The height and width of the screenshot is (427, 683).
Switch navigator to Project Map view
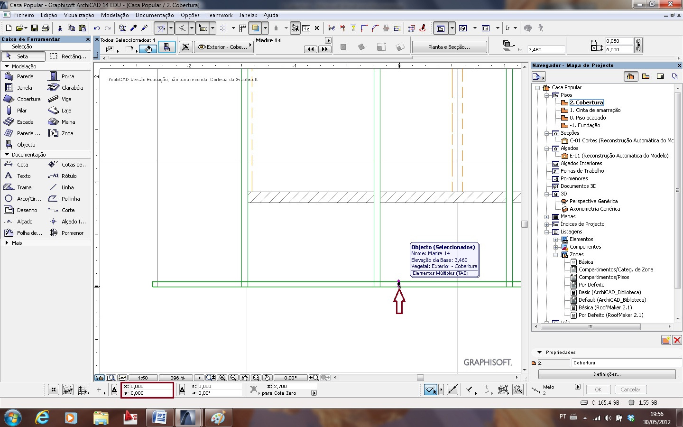tap(630, 76)
